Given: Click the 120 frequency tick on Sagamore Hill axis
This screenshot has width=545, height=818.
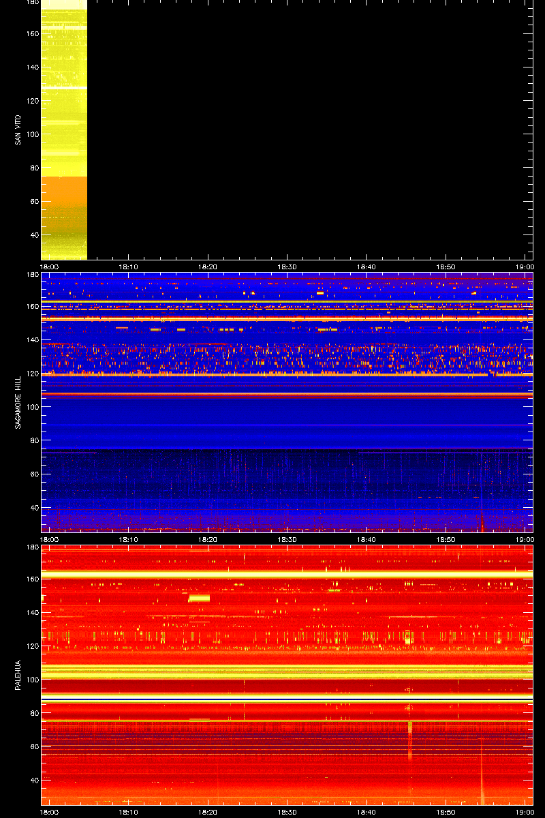Looking at the screenshot, I should click(32, 374).
